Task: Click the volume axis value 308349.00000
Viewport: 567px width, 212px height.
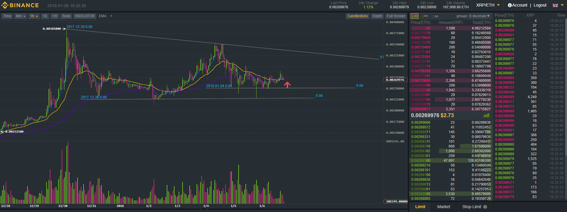Action: point(395,202)
